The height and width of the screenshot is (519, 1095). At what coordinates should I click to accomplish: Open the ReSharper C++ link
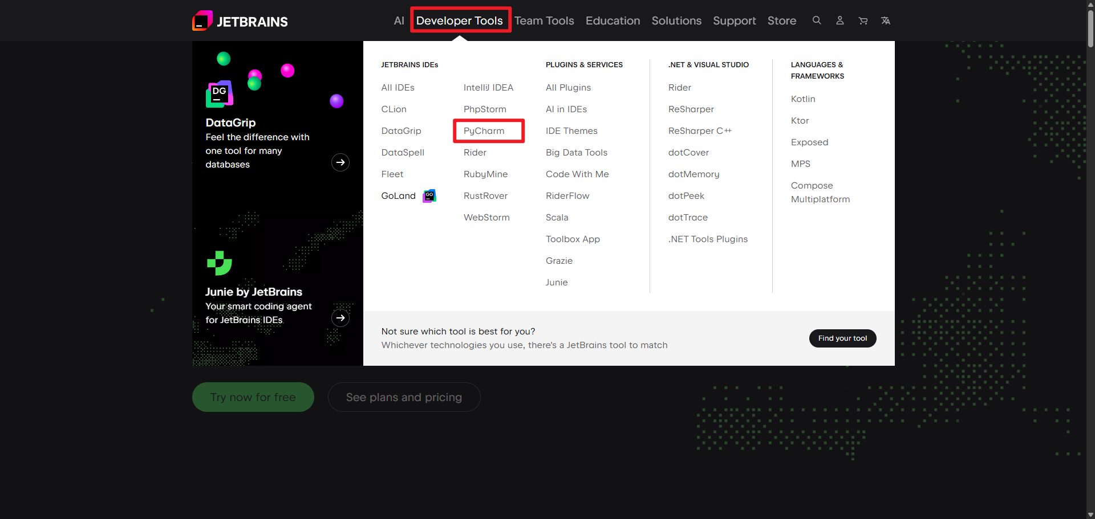click(x=700, y=131)
